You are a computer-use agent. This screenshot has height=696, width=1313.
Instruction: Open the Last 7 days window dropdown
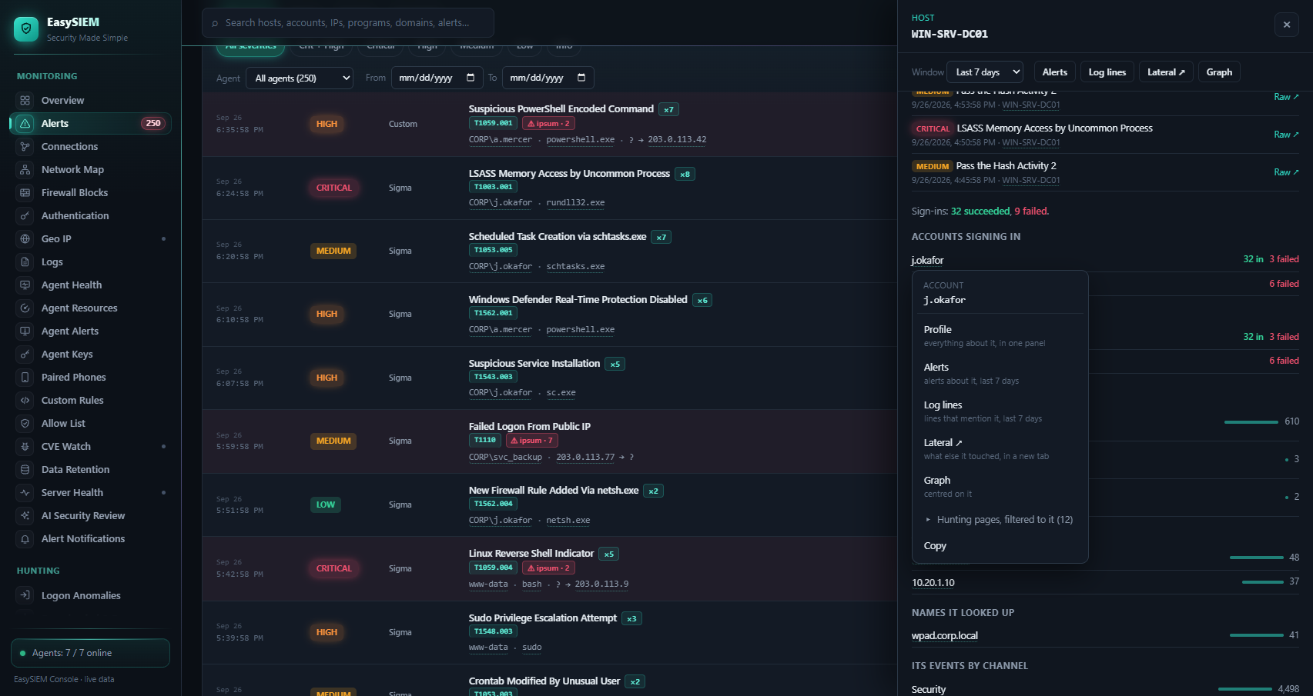click(985, 72)
